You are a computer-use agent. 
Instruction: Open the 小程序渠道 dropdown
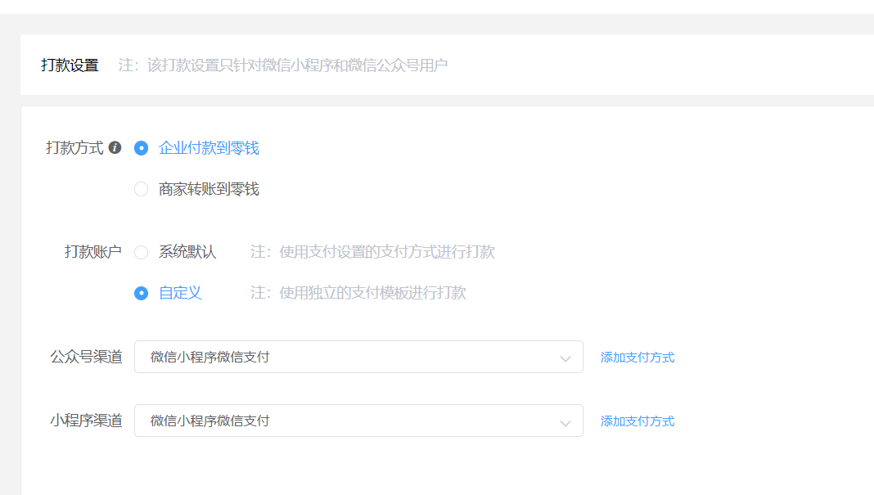coord(358,421)
